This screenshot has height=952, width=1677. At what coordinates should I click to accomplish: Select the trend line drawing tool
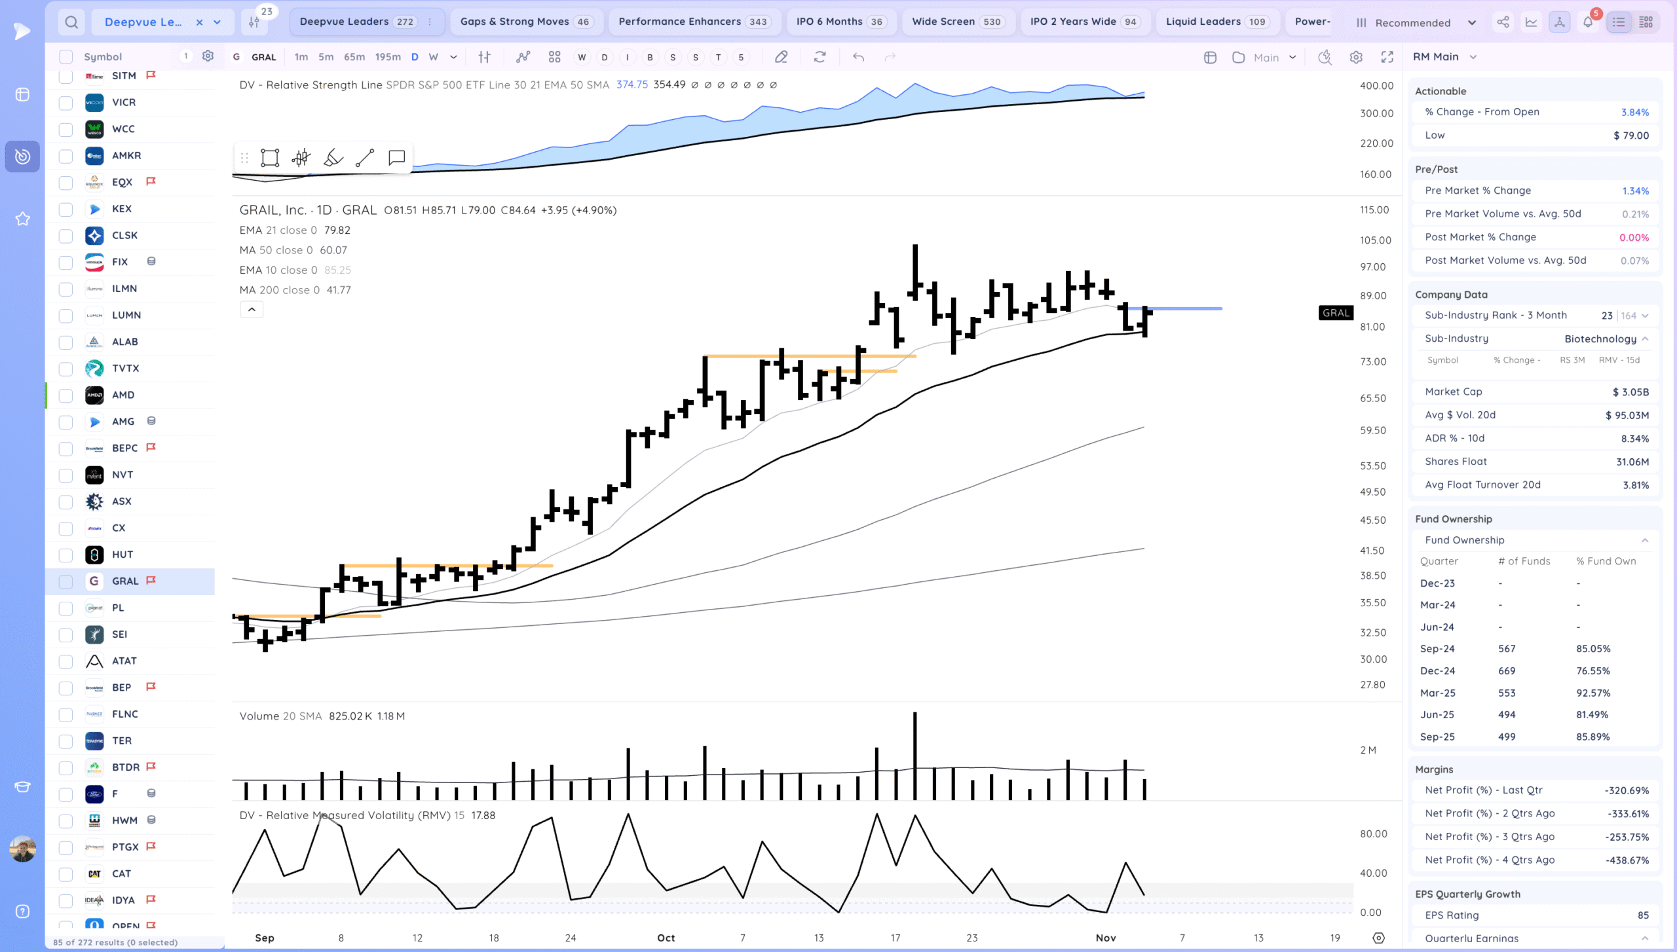[365, 158]
